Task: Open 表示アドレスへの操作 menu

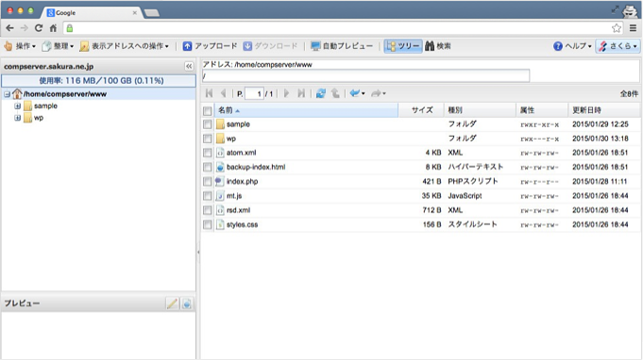Action: click(125, 46)
